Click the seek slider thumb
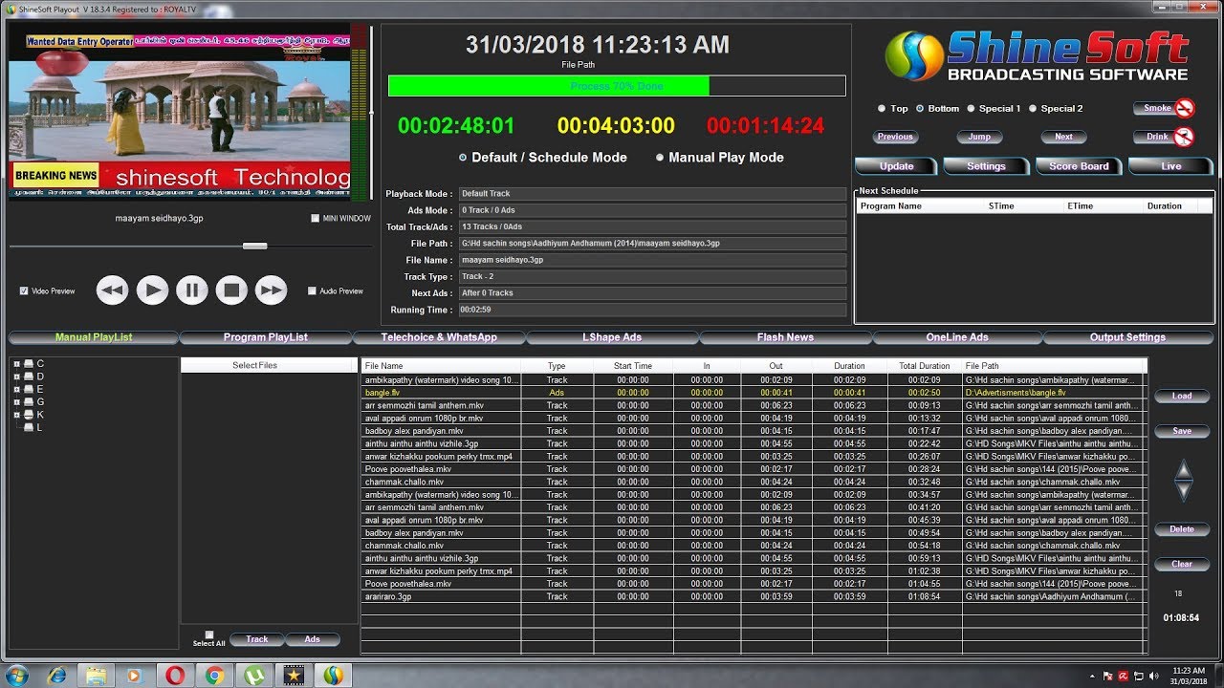This screenshot has height=688, width=1224. 254,246
